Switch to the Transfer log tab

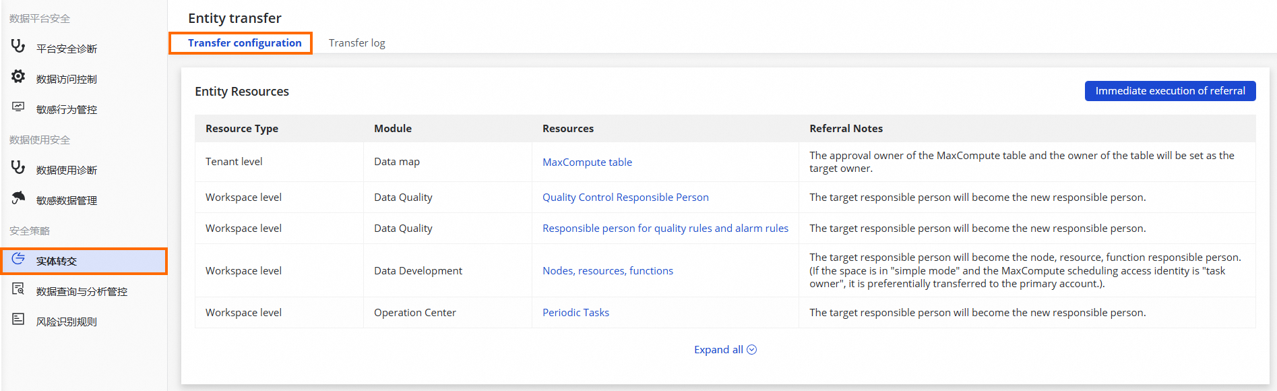(x=356, y=43)
